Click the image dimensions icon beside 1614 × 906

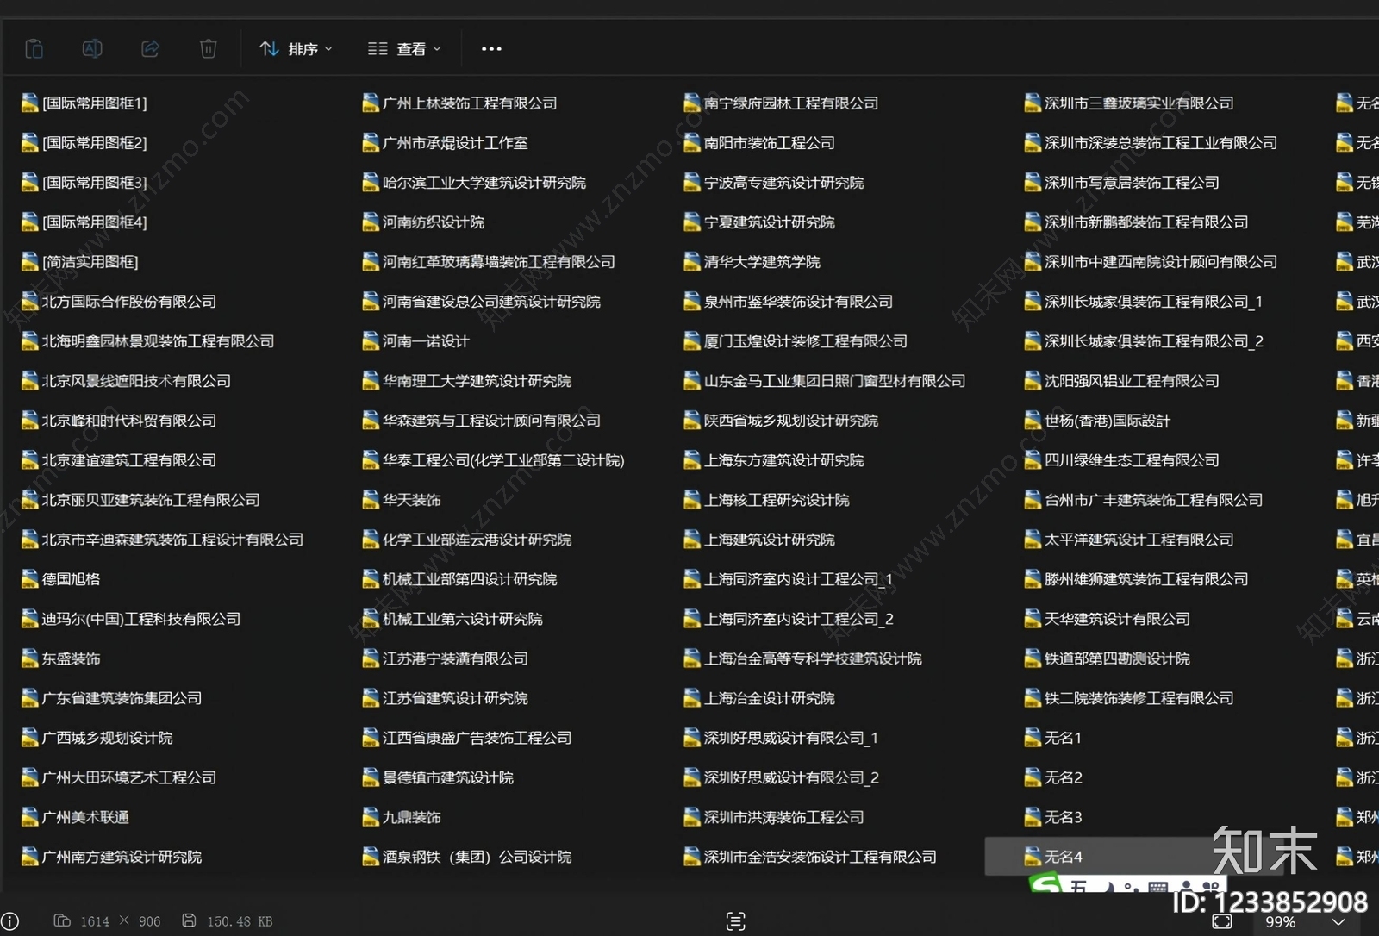62,920
